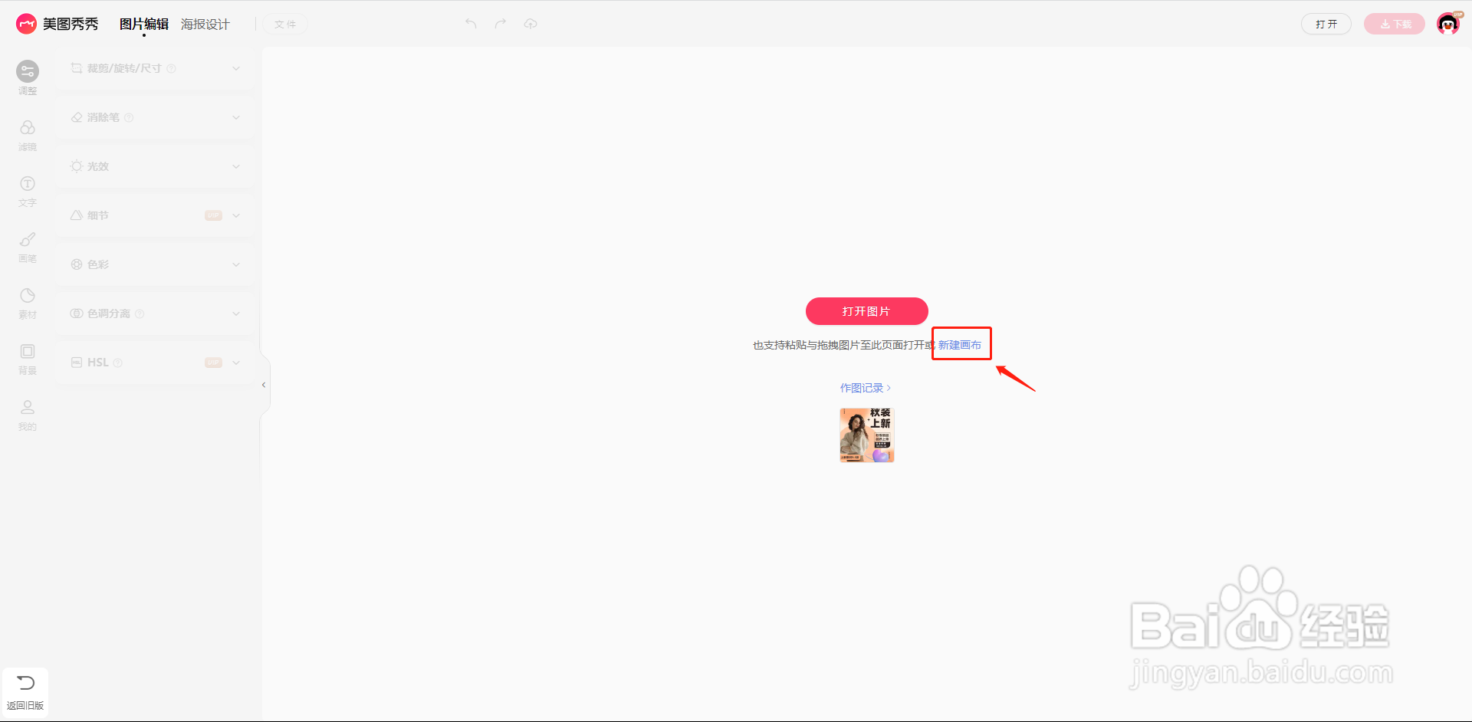Switch to the 图片编辑 tab
Image resolution: width=1472 pixels, height=722 pixels.
point(144,25)
